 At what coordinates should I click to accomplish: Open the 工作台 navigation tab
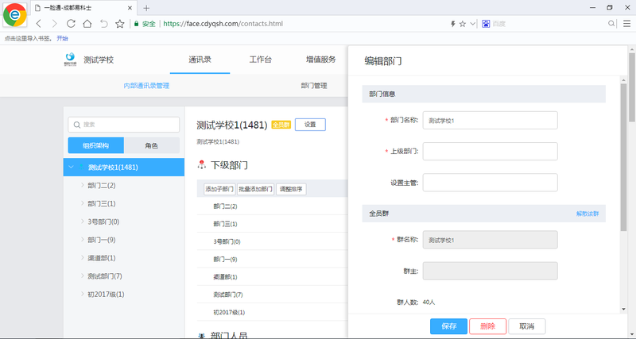pyautogui.click(x=261, y=60)
